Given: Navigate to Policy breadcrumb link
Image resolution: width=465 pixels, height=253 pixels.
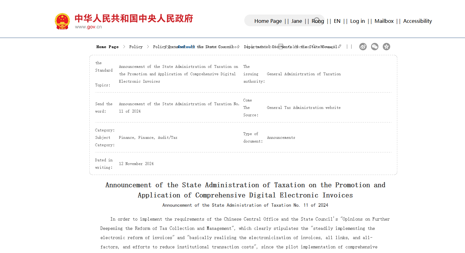Looking at the screenshot, I should coord(136,47).
